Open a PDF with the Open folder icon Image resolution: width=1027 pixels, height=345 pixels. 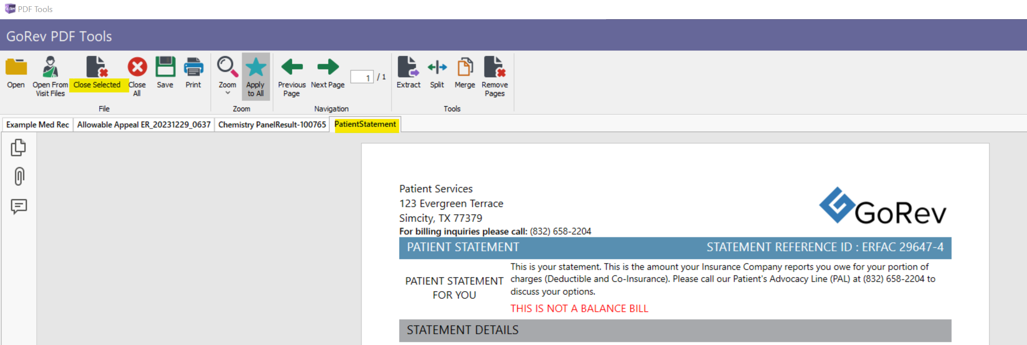pyautogui.click(x=16, y=68)
